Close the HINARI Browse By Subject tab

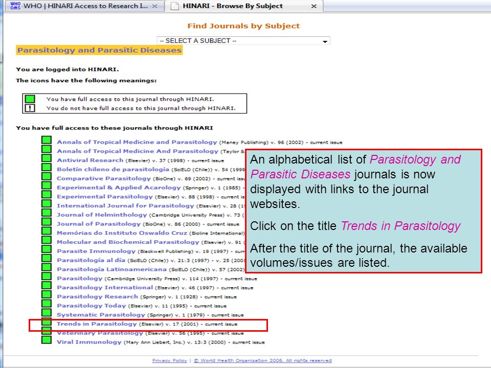tap(314, 6)
